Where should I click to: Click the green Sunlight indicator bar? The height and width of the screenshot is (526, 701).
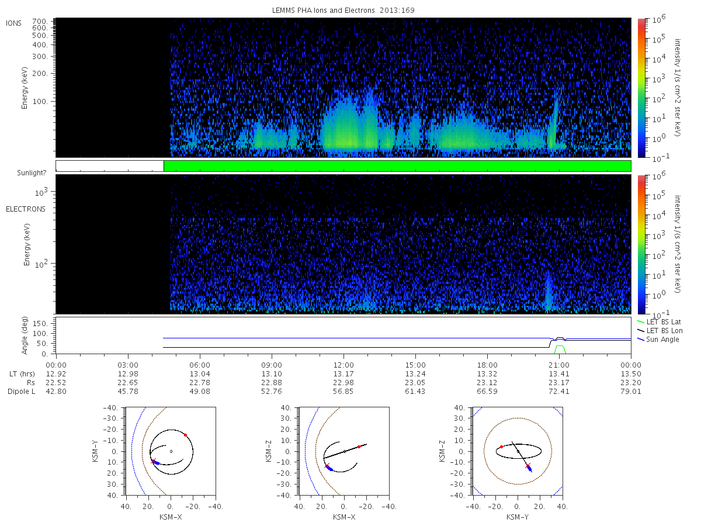click(397, 166)
